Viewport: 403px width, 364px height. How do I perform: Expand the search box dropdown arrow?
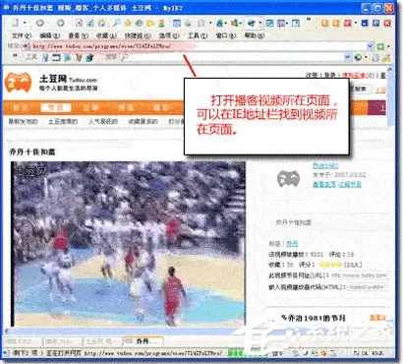pyautogui.click(x=348, y=58)
